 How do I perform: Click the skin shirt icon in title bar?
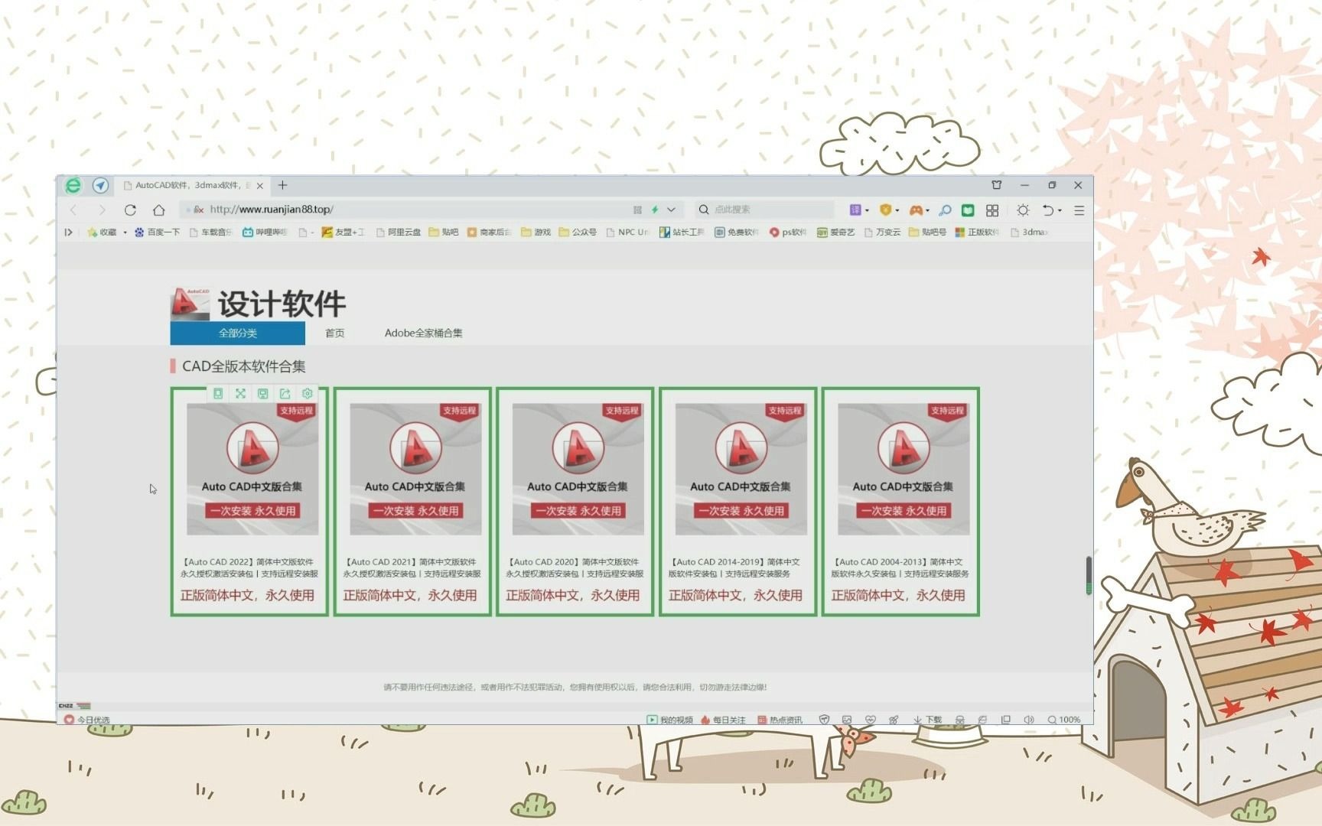click(x=996, y=185)
